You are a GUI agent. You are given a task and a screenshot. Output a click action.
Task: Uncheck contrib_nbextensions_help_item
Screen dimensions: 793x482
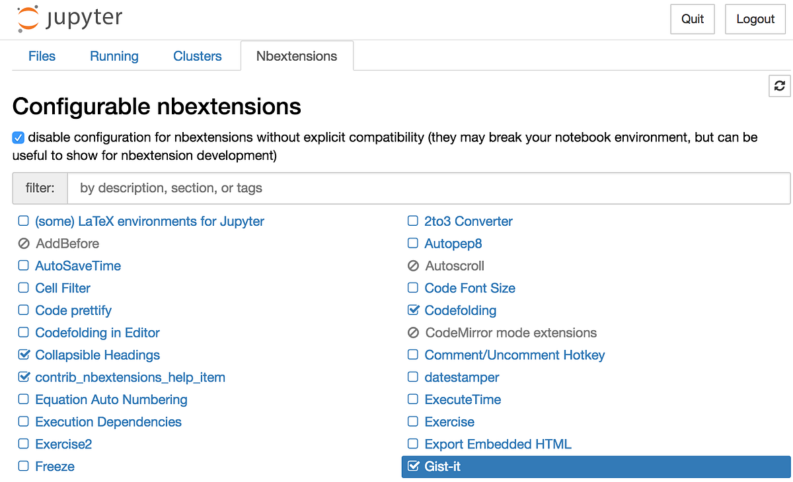[x=24, y=378]
